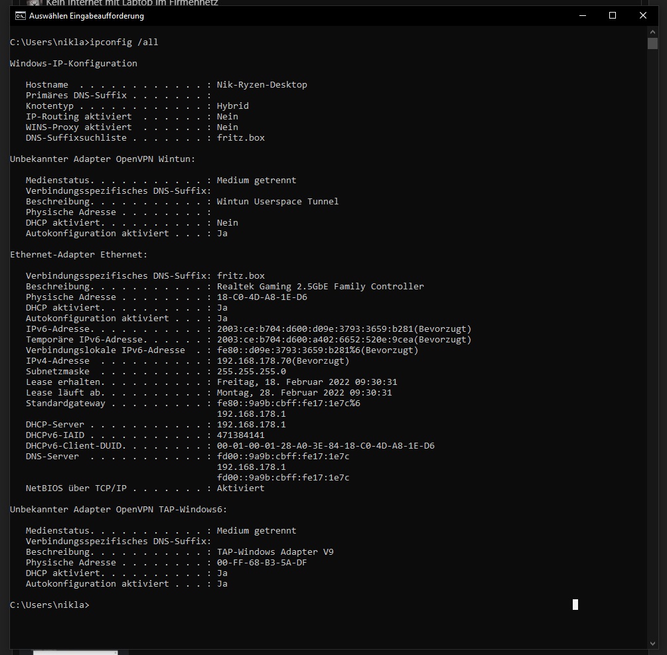
Task: Click the scrollbar down arrow
Action: (x=652, y=644)
